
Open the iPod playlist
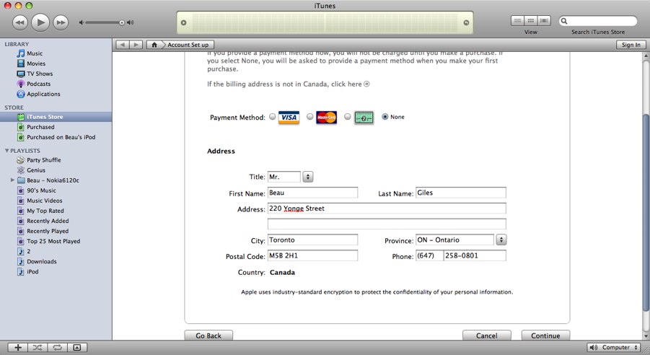[x=32, y=271]
